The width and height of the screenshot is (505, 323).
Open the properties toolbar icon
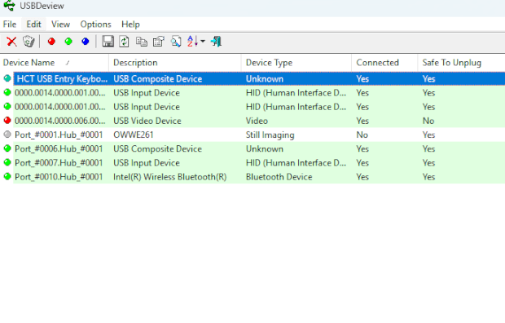coord(159,42)
